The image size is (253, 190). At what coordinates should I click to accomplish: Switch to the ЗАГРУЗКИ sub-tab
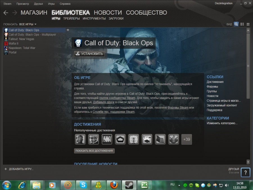[116, 19]
